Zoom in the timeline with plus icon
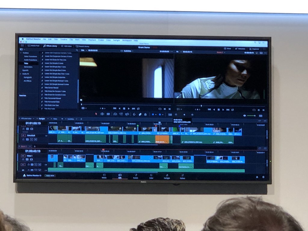308x231 pixels. (192, 115)
